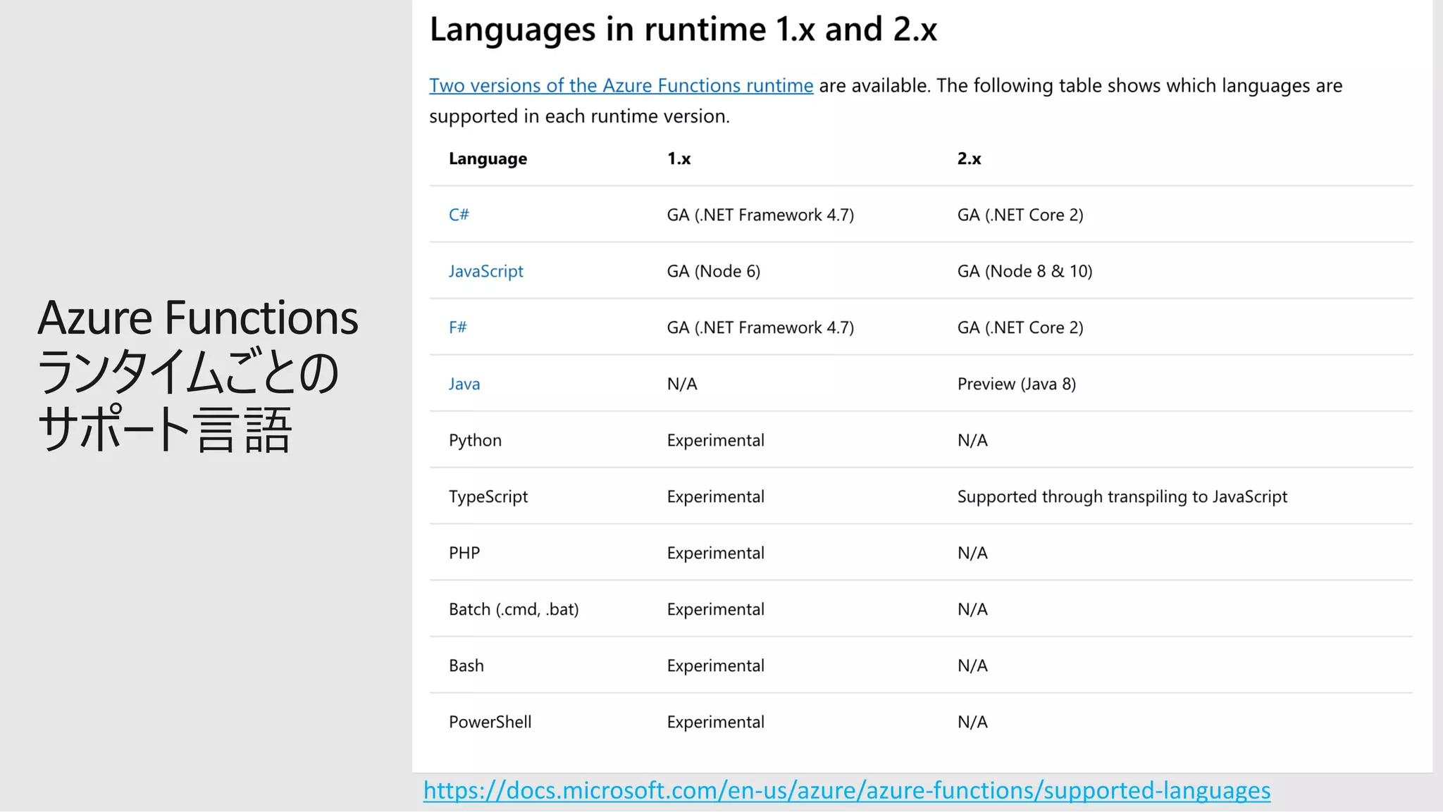Click the 'PHP' language cell
This screenshot has height=812, width=1443.
tap(464, 553)
